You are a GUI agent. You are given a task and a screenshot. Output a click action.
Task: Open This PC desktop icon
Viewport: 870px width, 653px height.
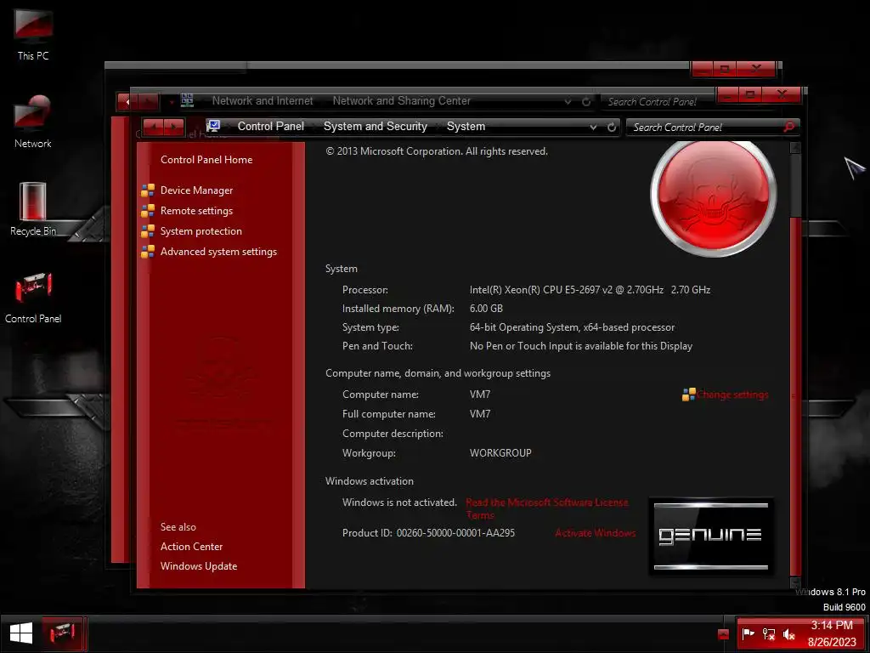(33, 33)
